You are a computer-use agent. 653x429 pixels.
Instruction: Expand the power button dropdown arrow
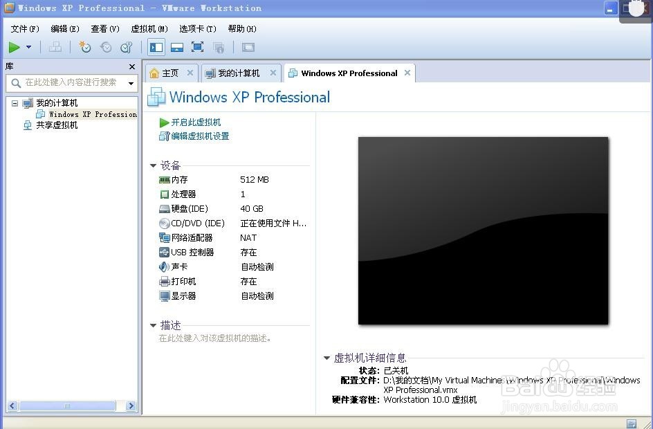coord(27,47)
